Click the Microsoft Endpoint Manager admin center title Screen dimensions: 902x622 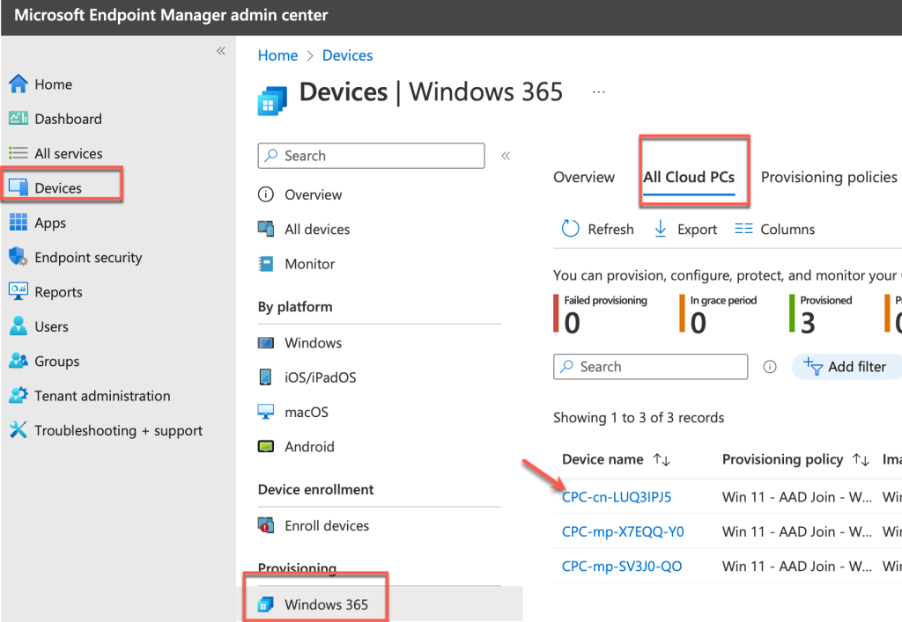click(171, 15)
